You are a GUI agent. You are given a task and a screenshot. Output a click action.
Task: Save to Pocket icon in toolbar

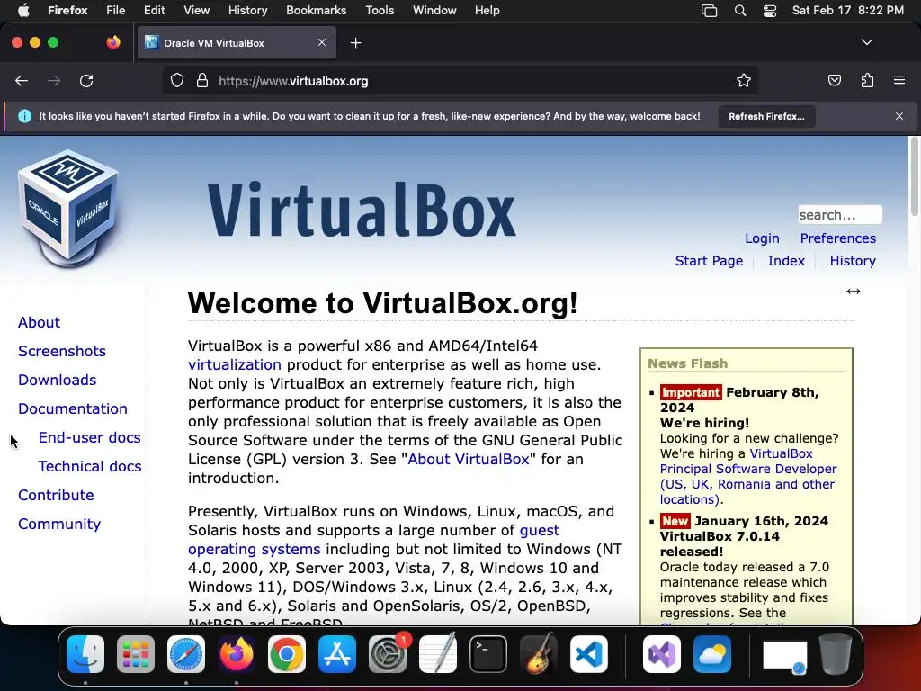834,81
